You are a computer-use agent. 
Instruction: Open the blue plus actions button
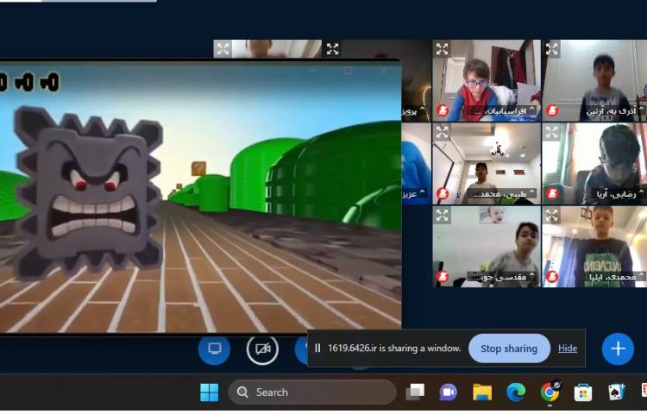pyautogui.click(x=618, y=348)
